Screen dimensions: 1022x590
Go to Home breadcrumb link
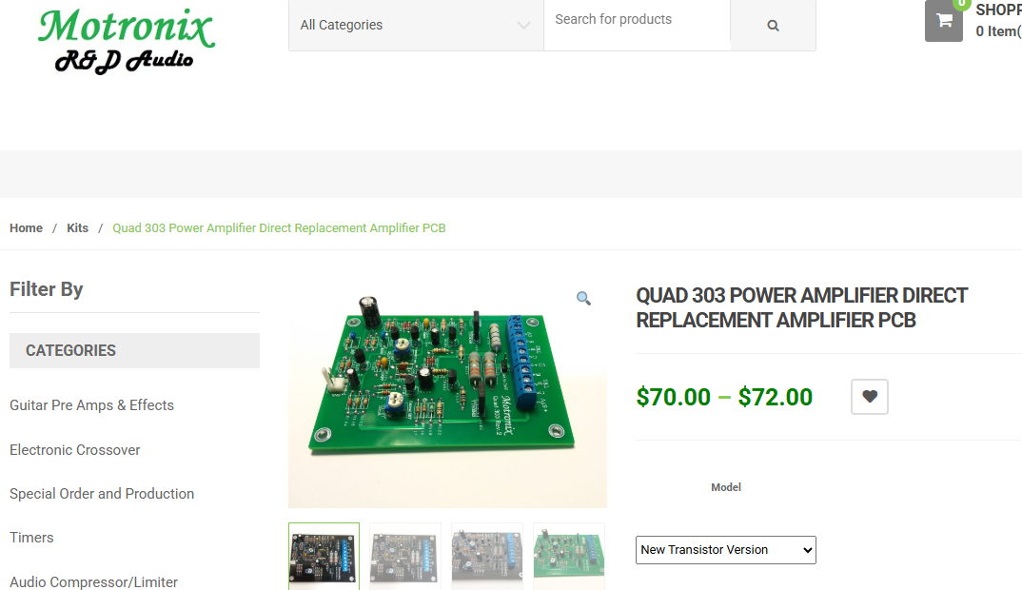coord(26,228)
